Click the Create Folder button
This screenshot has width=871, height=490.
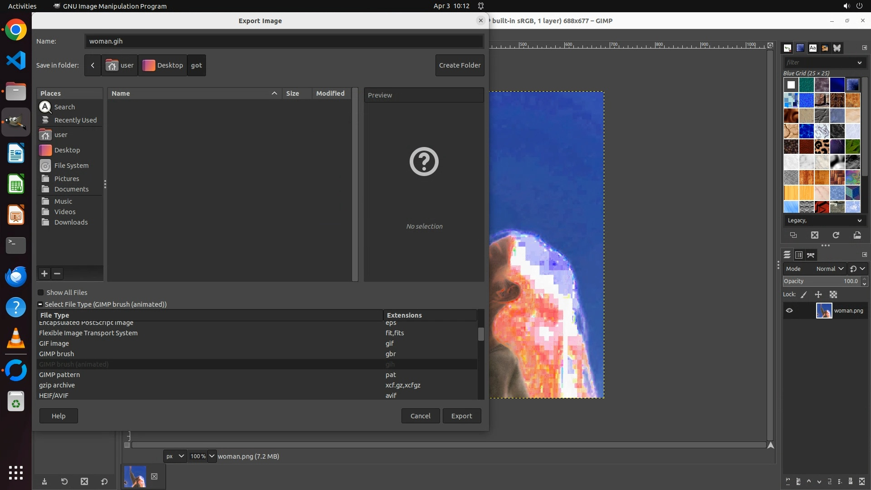[460, 65]
